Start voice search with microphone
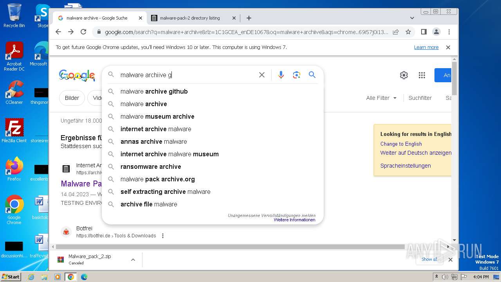 click(x=281, y=75)
